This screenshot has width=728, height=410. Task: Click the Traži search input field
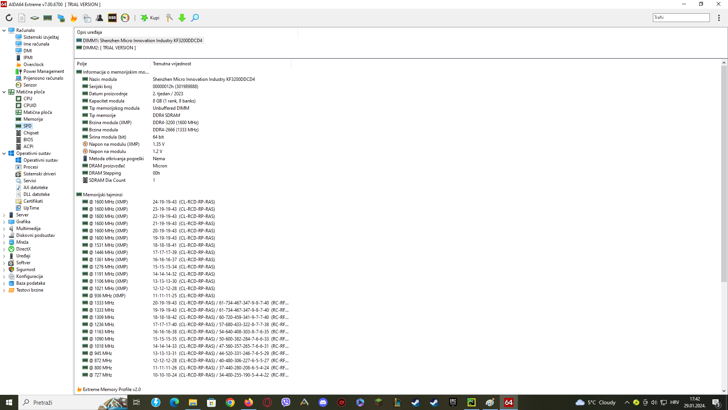pos(681,17)
